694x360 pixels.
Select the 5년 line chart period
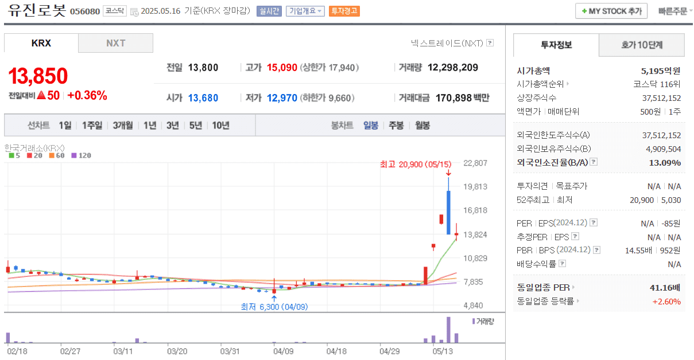(196, 126)
